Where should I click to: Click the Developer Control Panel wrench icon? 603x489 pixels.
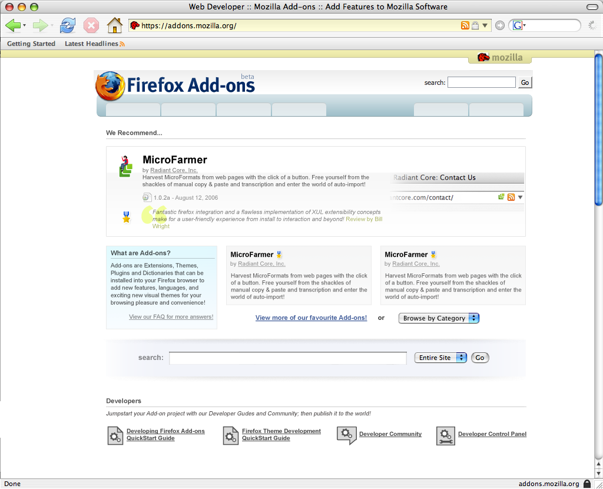tap(446, 436)
